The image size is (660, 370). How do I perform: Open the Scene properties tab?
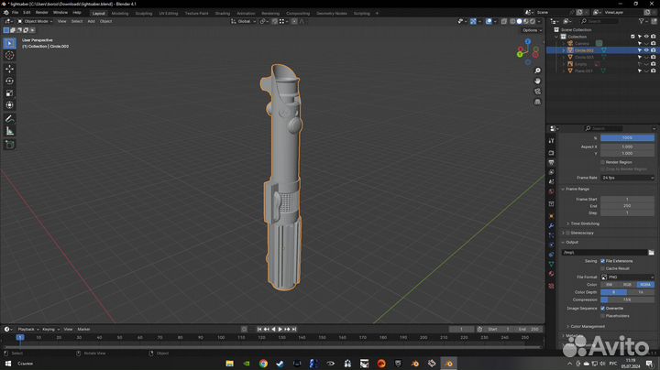pyautogui.click(x=552, y=182)
